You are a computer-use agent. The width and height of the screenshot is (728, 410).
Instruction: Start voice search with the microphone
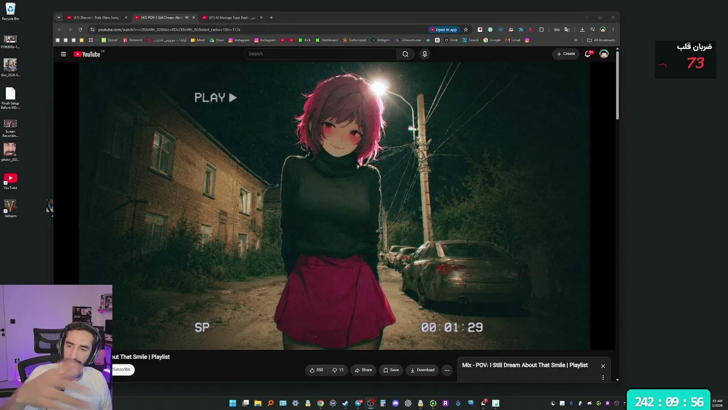coord(424,54)
